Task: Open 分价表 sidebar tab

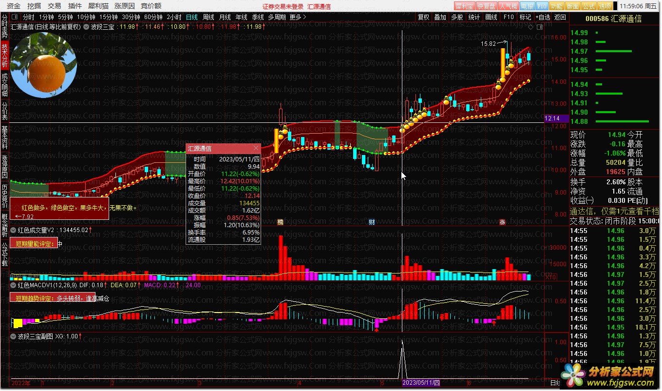Action: pos(4,111)
